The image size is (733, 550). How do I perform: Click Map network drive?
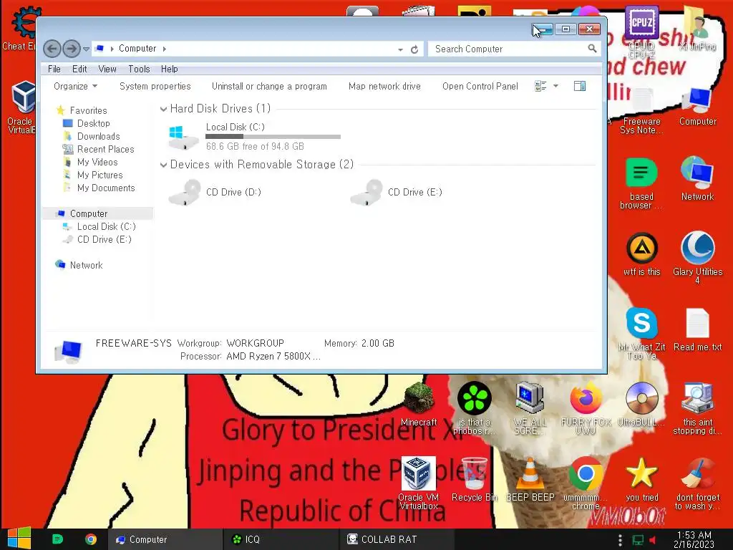[384, 86]
